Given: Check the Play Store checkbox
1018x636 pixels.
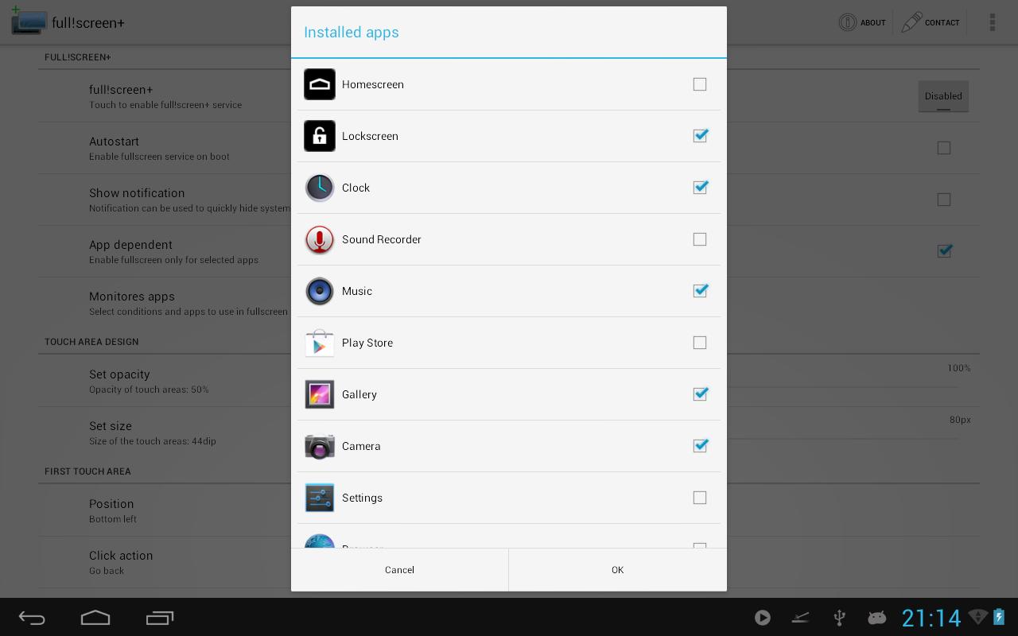Looking at the screenshot, I should [x=700, y=343].
